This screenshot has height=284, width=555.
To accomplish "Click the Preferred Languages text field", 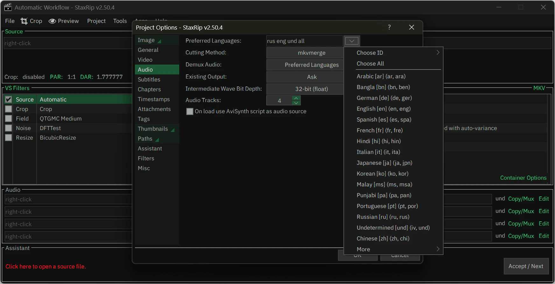I will [304, 41].
